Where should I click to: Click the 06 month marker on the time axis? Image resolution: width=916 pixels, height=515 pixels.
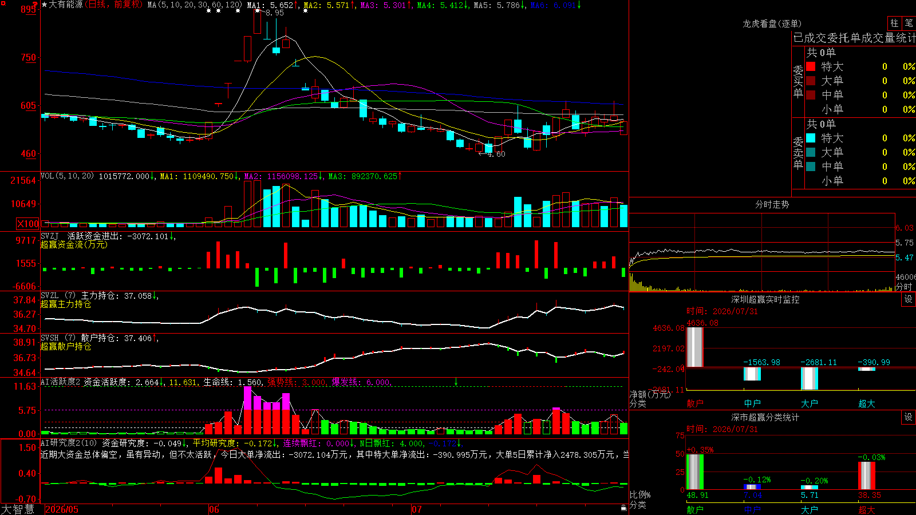pyautogui.click(x=214, y=509)
